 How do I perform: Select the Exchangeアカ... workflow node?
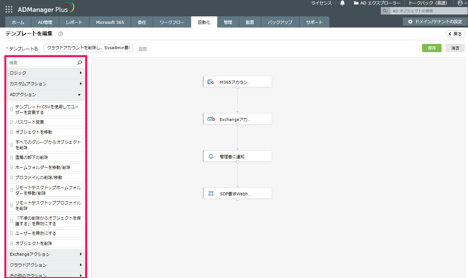pyautogui.click(x=237, y=119)
